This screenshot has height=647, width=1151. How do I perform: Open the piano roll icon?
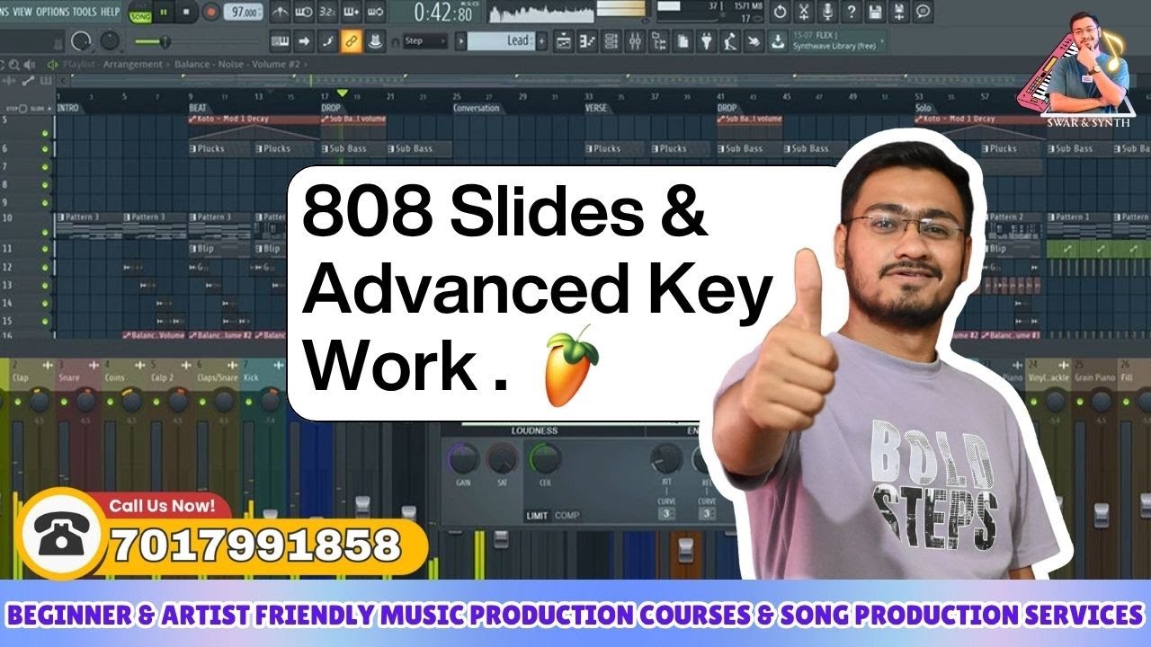587,41
